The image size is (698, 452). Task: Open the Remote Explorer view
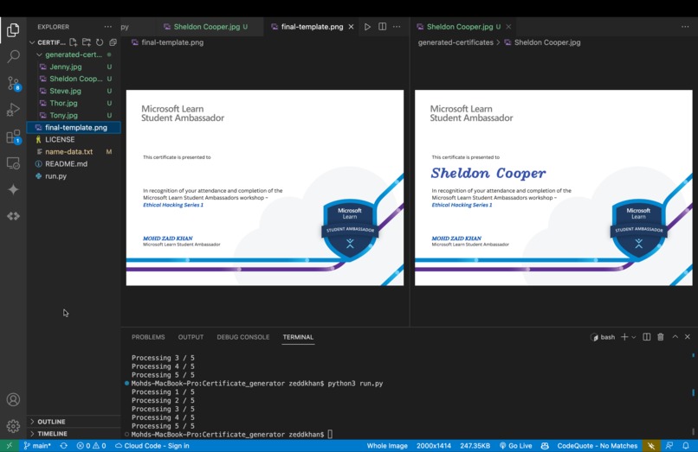point(13,163)
